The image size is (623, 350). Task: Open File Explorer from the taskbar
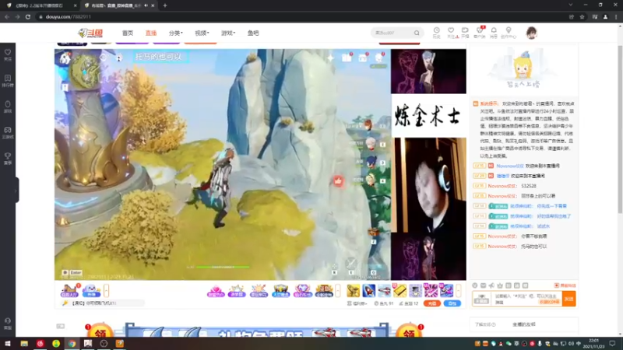tap(24, 344)
